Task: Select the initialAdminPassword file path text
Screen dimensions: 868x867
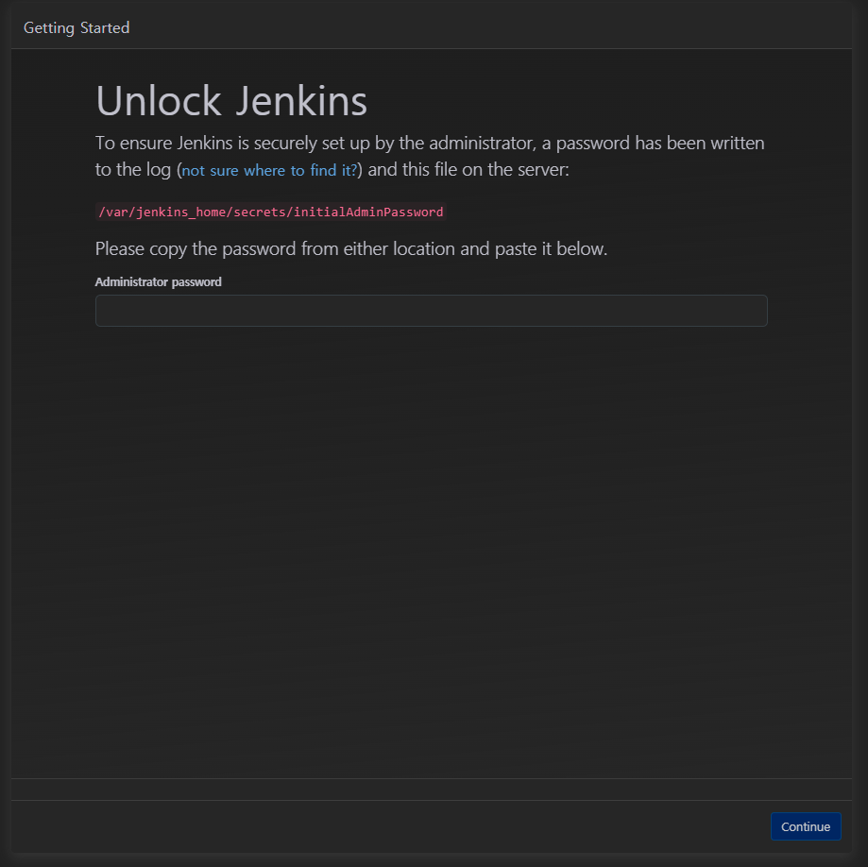Action: pos(271,212)
